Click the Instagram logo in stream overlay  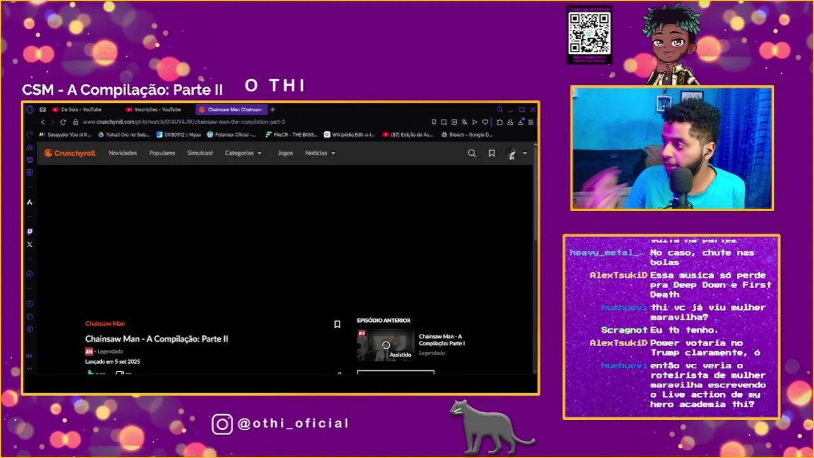click(x=222, y=424)
